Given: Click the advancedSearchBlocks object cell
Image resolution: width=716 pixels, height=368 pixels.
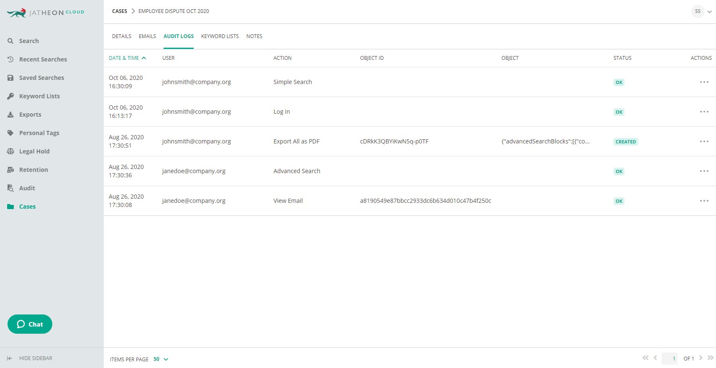Looking at the screenshot, I should pyautogui.click(x=545, y=141).
